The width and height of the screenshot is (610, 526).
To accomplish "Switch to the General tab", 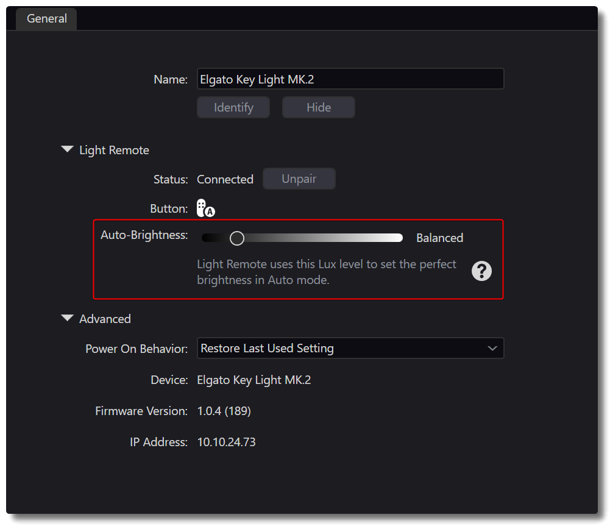I will (47, 18).
